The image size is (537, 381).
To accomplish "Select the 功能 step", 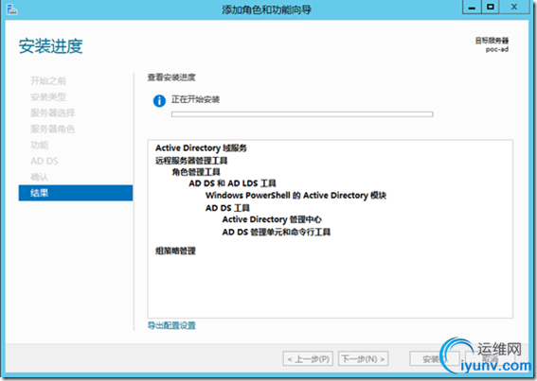I will [40, 145].
